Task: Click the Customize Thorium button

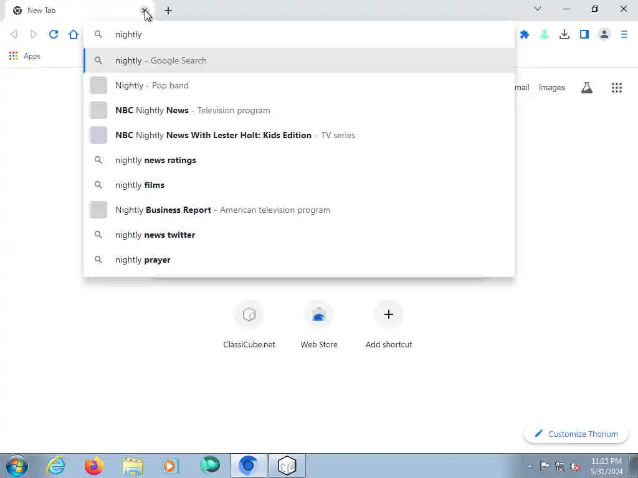Action: pos(576,434)
